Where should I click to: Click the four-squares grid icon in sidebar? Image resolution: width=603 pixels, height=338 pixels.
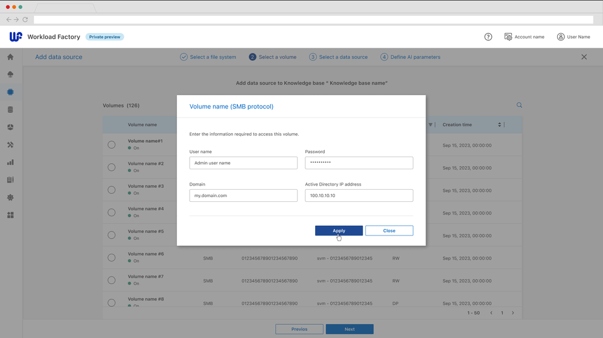(x=10, y=215)
